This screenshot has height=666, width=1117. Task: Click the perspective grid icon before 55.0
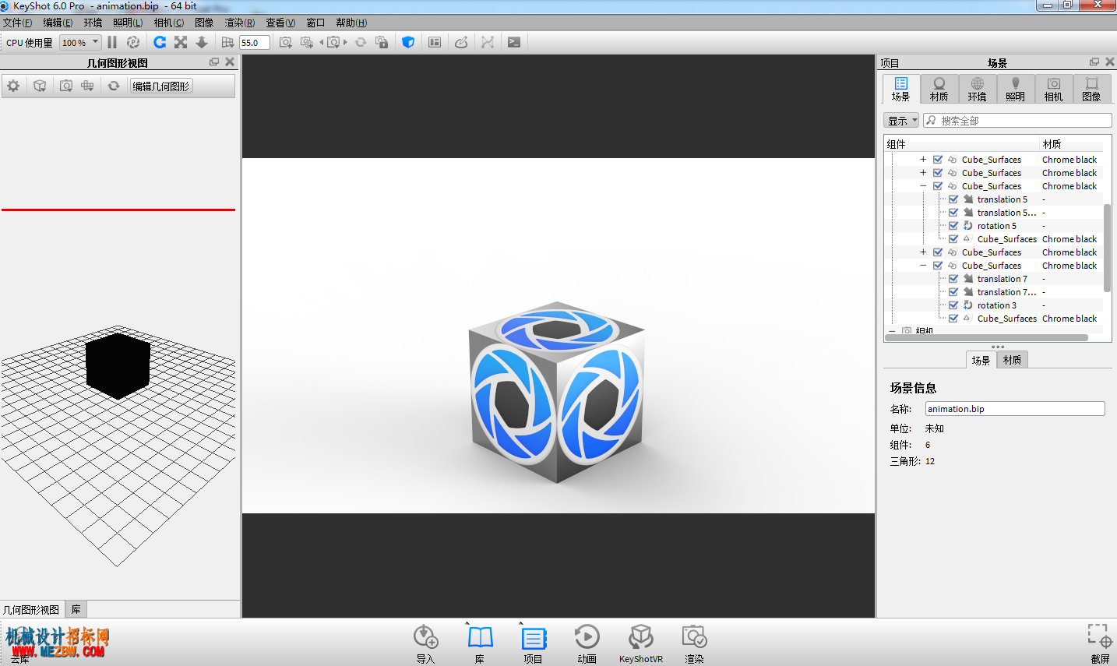pyautogui.click(x=227, y=42)
